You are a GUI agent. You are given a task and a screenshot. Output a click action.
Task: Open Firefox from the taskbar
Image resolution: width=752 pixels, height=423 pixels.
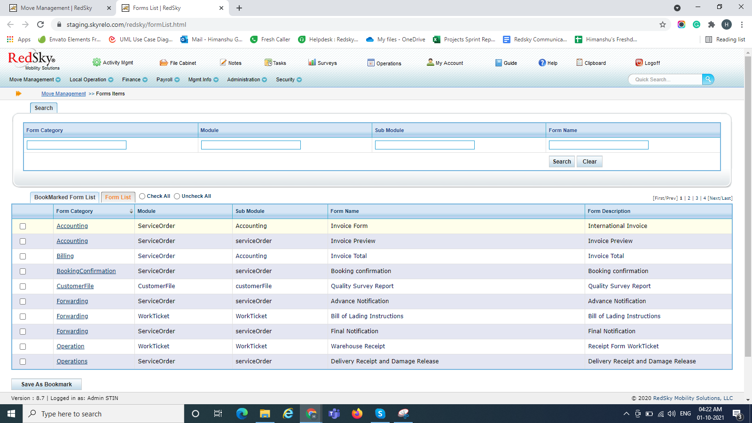(x=357, y=414)
